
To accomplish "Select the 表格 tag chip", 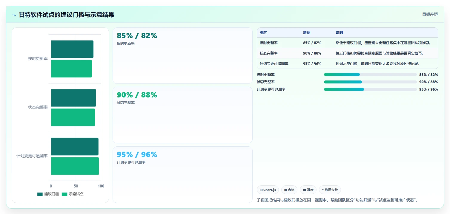I will pyautogui.click(x=289, y=190).
